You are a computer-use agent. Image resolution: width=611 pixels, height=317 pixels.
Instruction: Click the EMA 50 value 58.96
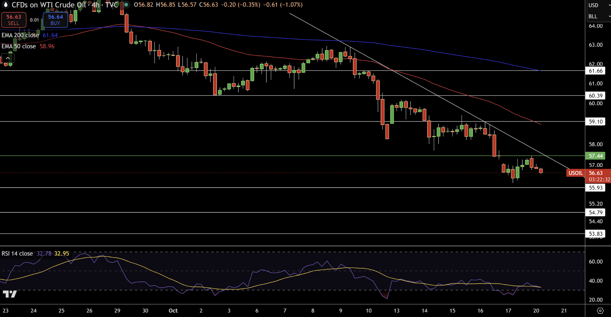tap(47, 46)
